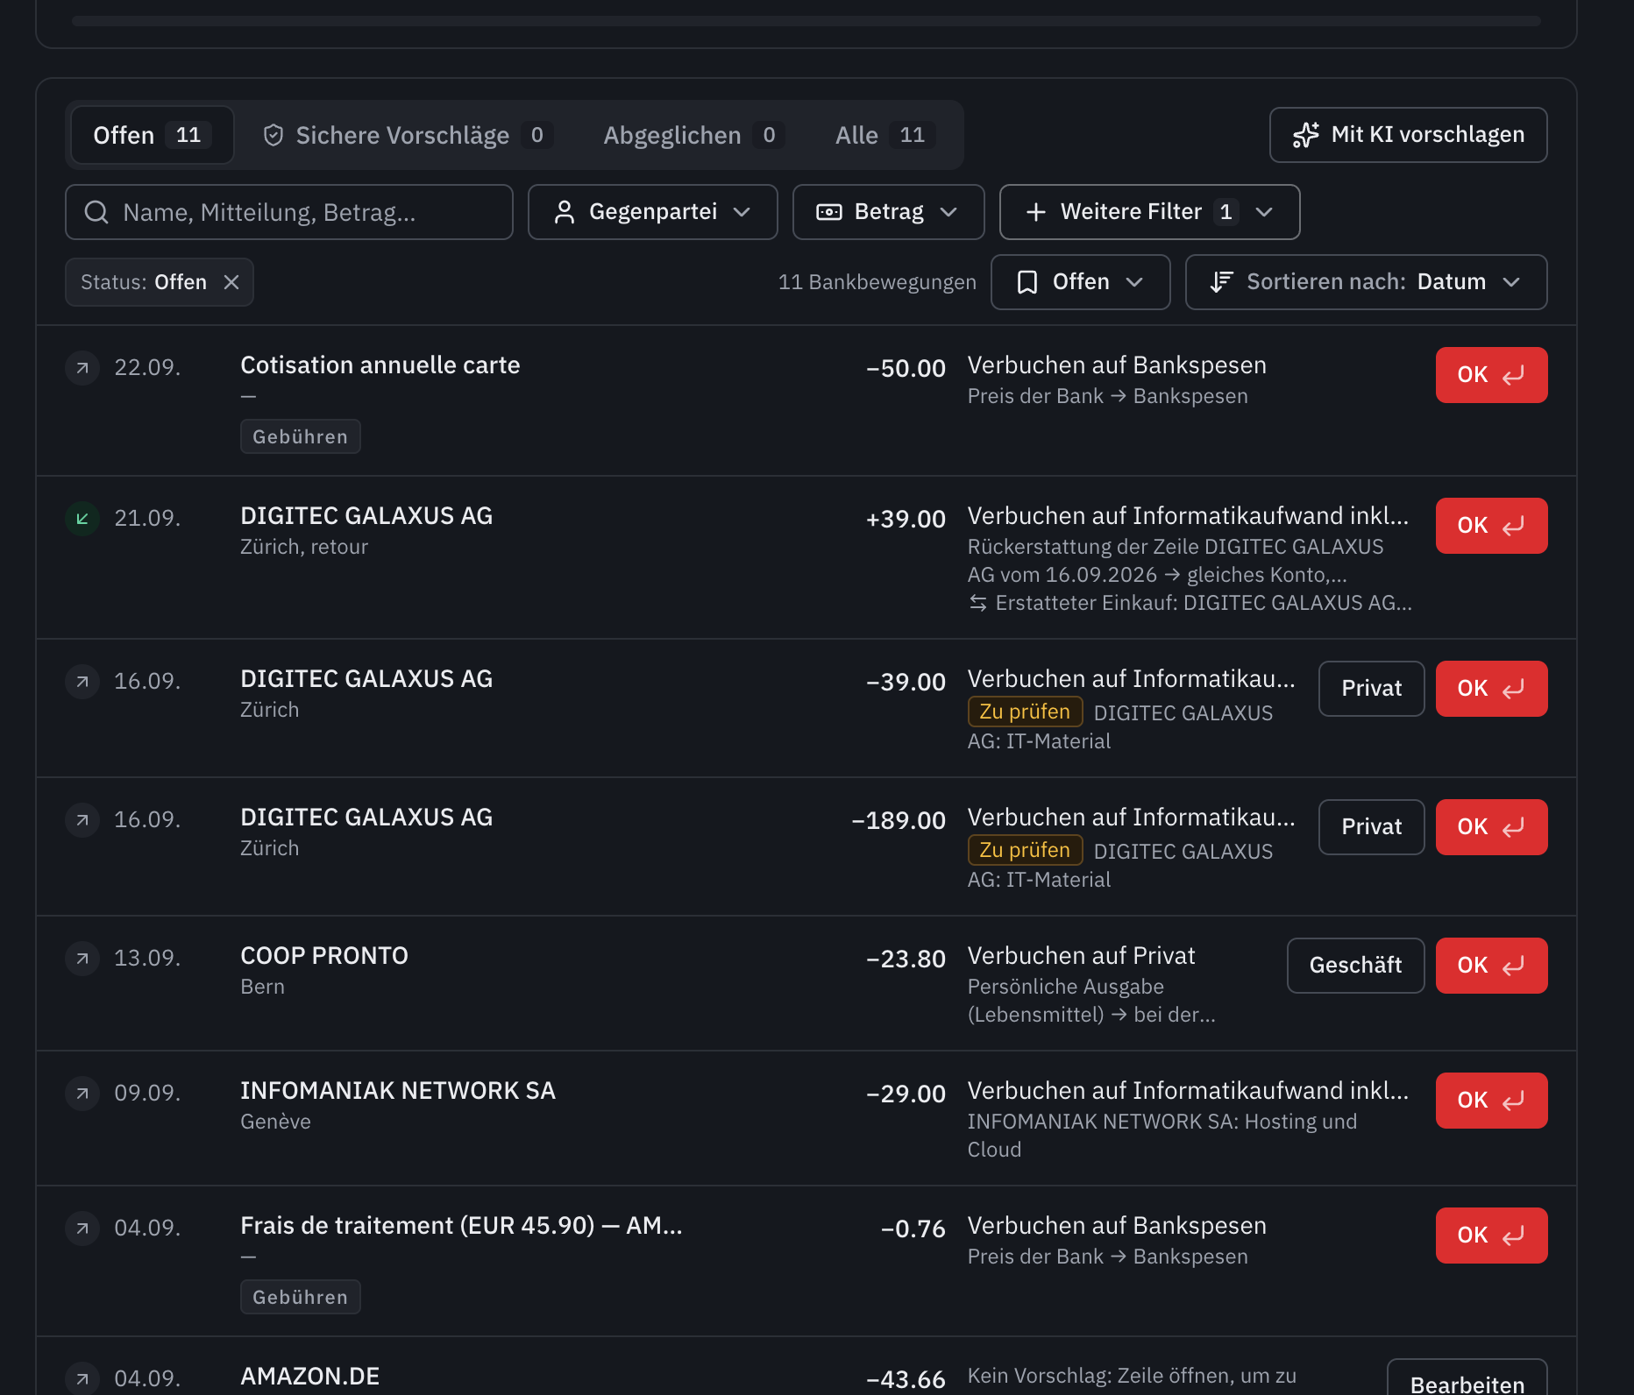Image resolution: width=1634 pixels, height=1395 pixels.
Task: Open Sortieren nach Datum dropdown
Action: coord(1367,282)
